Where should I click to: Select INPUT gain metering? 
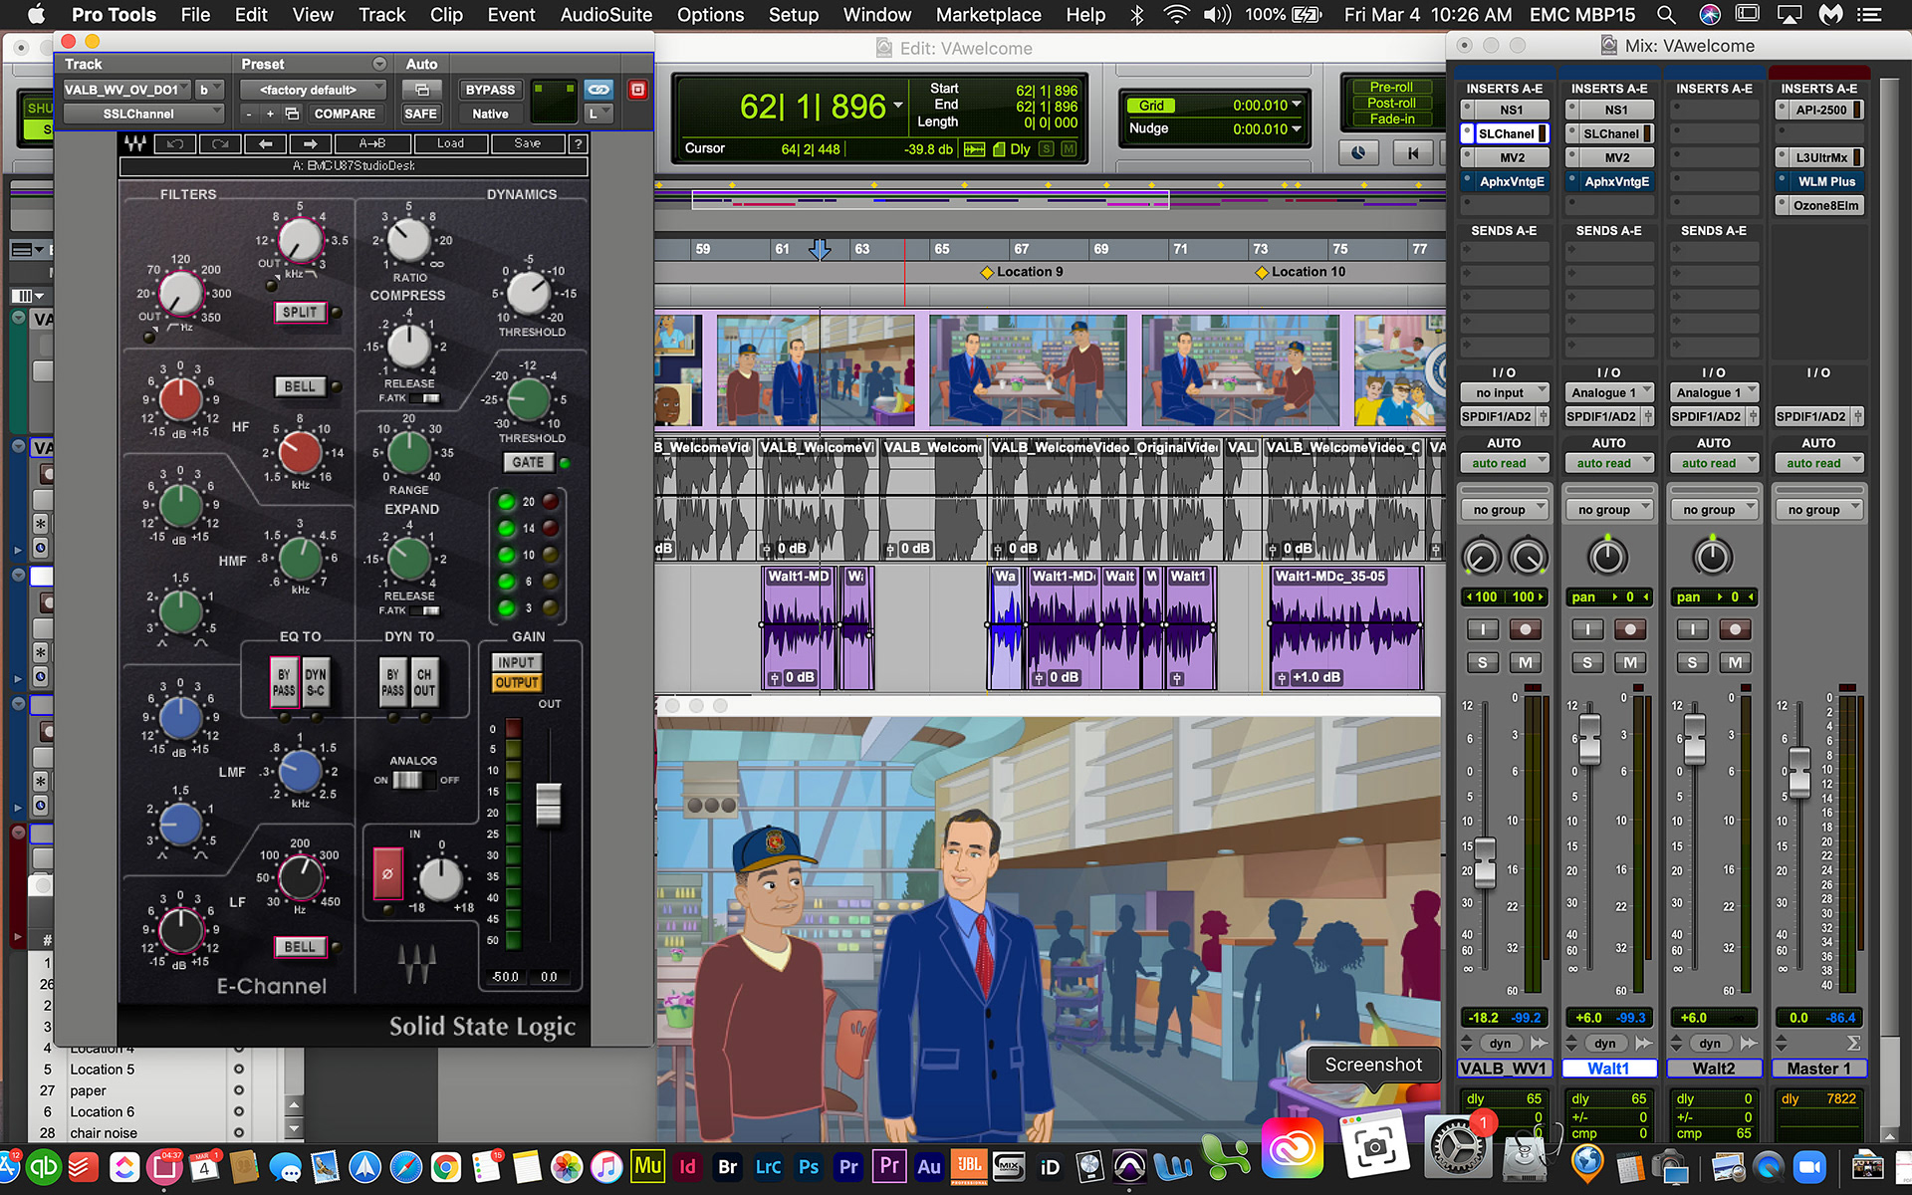pos(516,662)
